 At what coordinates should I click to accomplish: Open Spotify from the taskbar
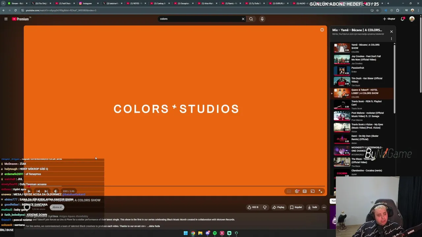point(215,233)
